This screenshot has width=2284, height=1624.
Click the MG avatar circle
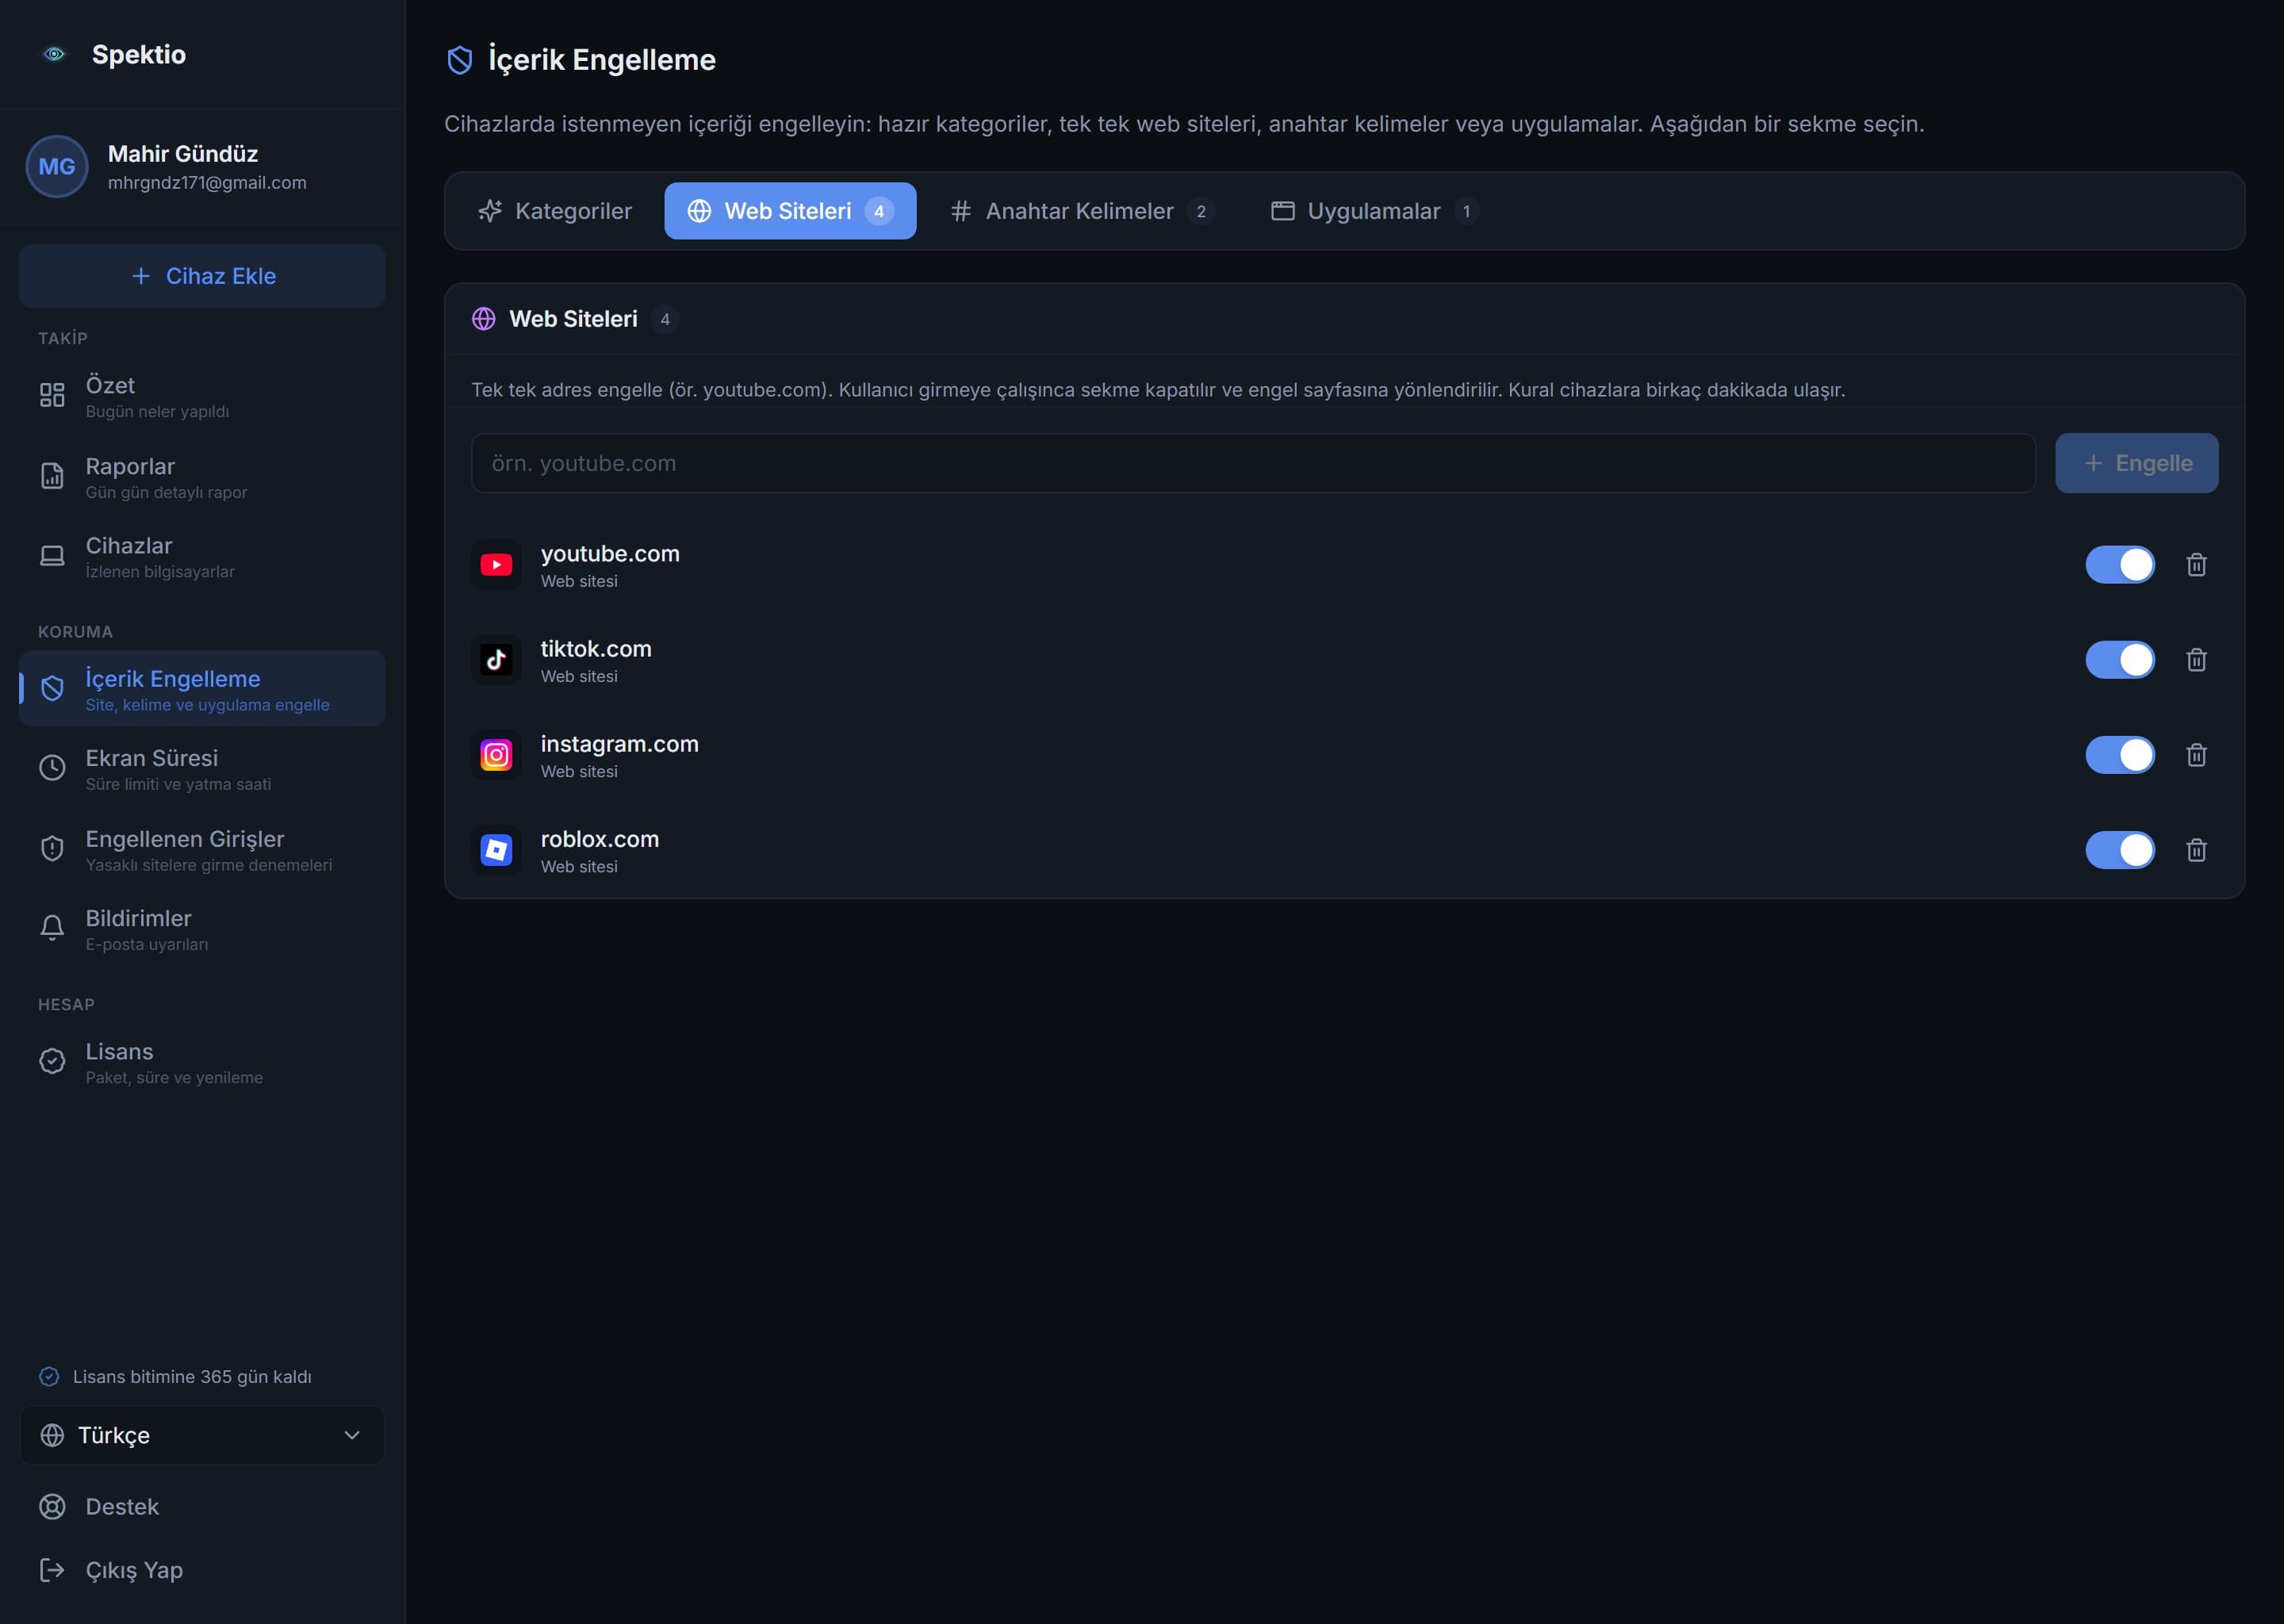pos(57,167)
